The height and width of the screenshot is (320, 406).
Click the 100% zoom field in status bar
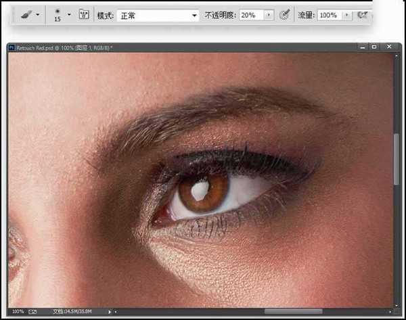[x=18, y=311]
